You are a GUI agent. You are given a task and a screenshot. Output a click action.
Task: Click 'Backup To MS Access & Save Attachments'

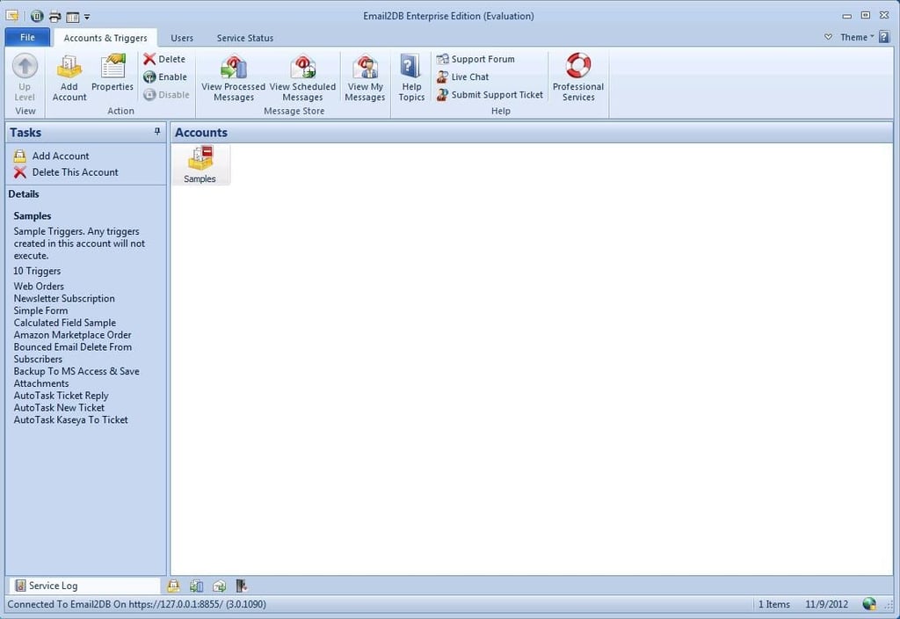[76, 377]
